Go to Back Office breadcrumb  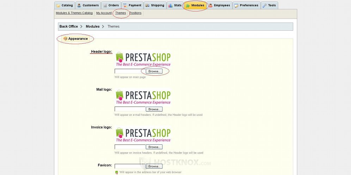tap(68, 26)
